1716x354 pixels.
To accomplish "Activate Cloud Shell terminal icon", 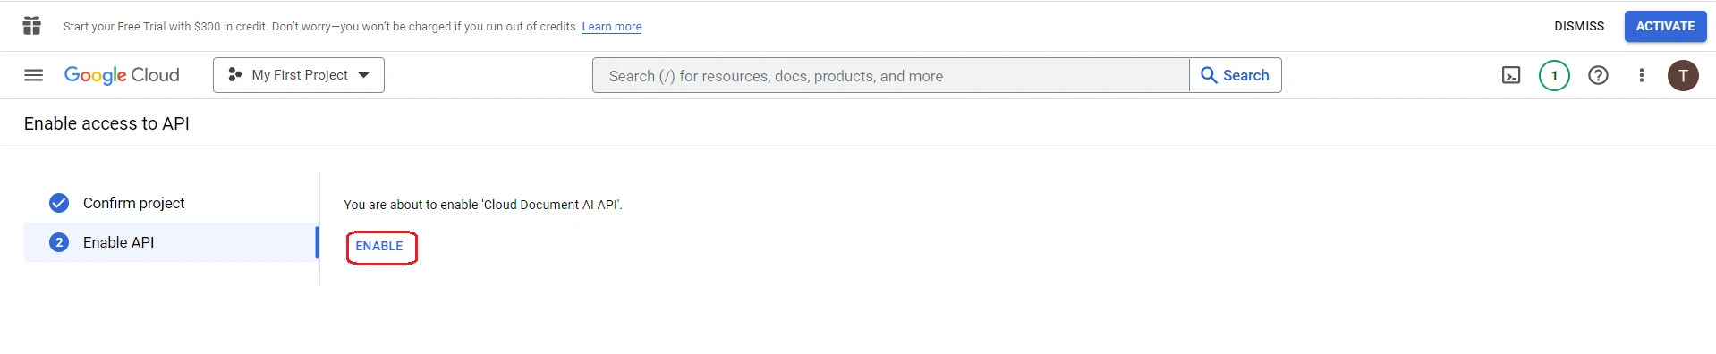I will tap(1511, 75).
